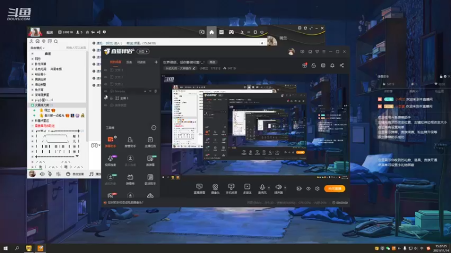Select the 全屏 1 source row
This screenshot has width=451, height=253.
pyautogui.click(x=131, y=98)
